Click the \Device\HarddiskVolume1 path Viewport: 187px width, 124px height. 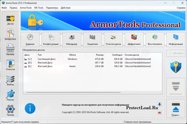coord(138,62)
